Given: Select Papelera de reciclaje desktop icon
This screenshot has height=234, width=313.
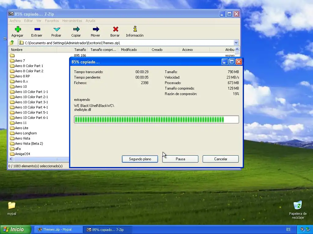Looking at the screenshot, I should [298, 210].
